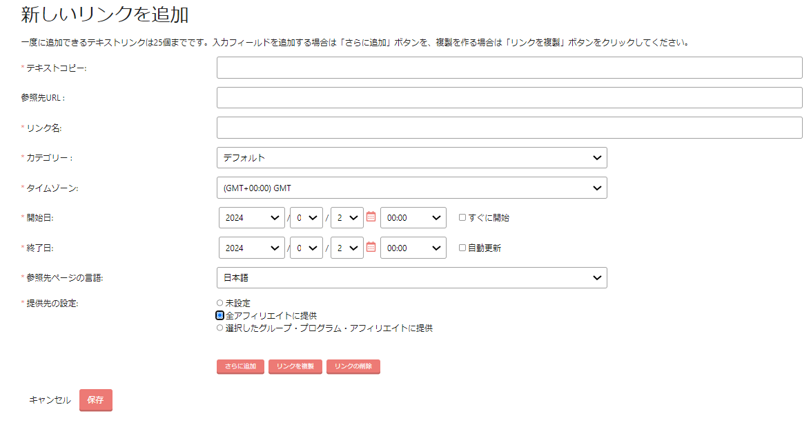Select 選択したグループ・プログラム・アフィリエイトに提供 option
The width and height of the screenshot is (811, 425).
[x=220, y=328]
